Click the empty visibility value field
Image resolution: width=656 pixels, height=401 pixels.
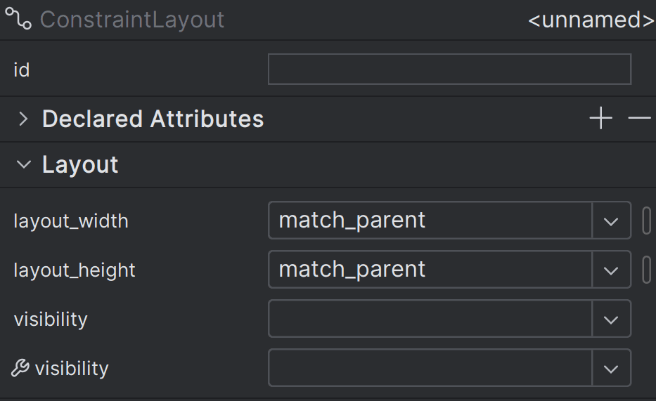tap(430, 319)
